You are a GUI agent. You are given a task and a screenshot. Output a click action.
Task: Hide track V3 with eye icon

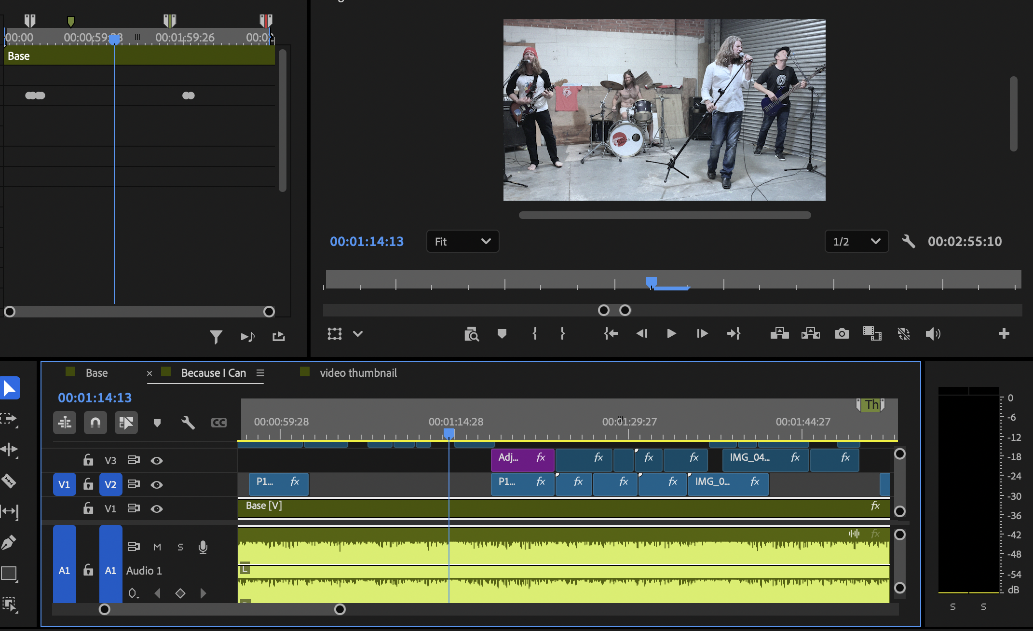coord(156,461)
